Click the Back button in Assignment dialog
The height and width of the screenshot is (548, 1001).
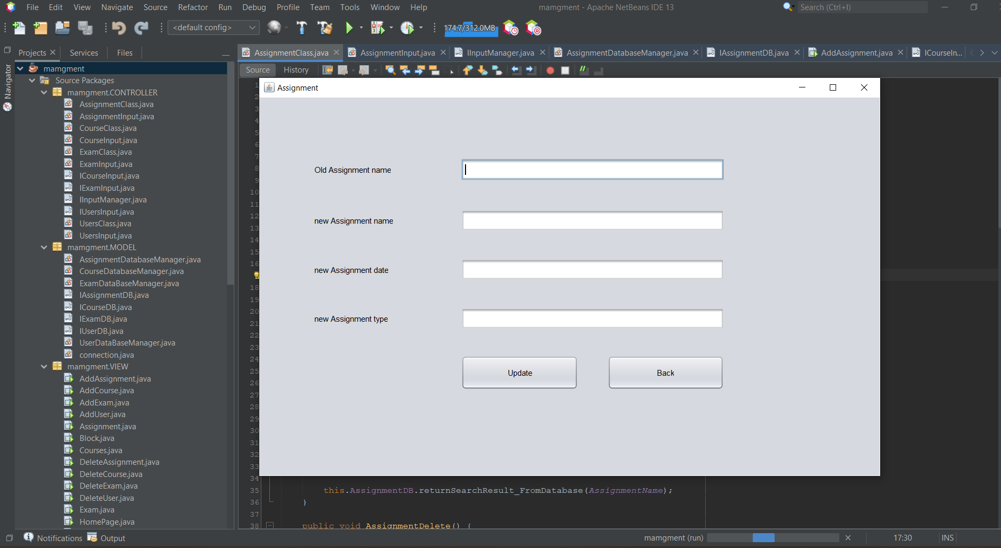(665, 373)
